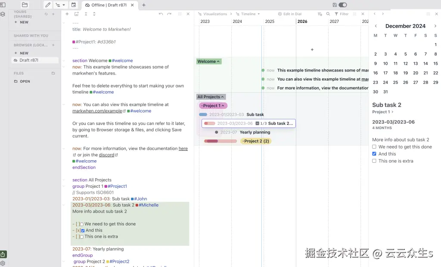Check 'This one is extra' in detail panel
The height and width of the screenshot is (267, 441).
pos(374,161)
